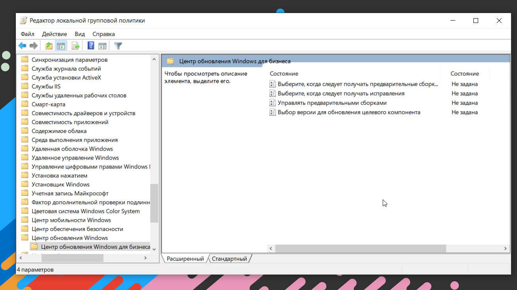The image size is (517, 290).
Task: Open the Вид menu
Action: coord(80,34)
